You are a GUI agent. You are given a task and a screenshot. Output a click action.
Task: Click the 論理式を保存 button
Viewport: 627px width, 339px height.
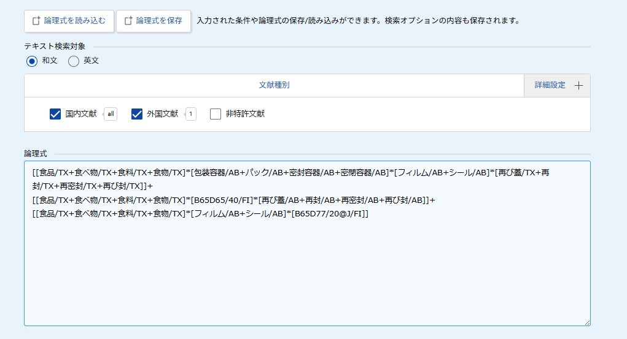coord(154,21)
